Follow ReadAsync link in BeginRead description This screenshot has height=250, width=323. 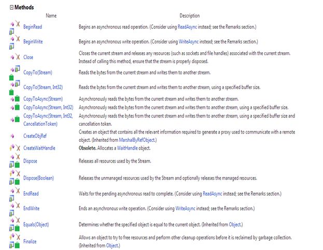tap(187, 27)
